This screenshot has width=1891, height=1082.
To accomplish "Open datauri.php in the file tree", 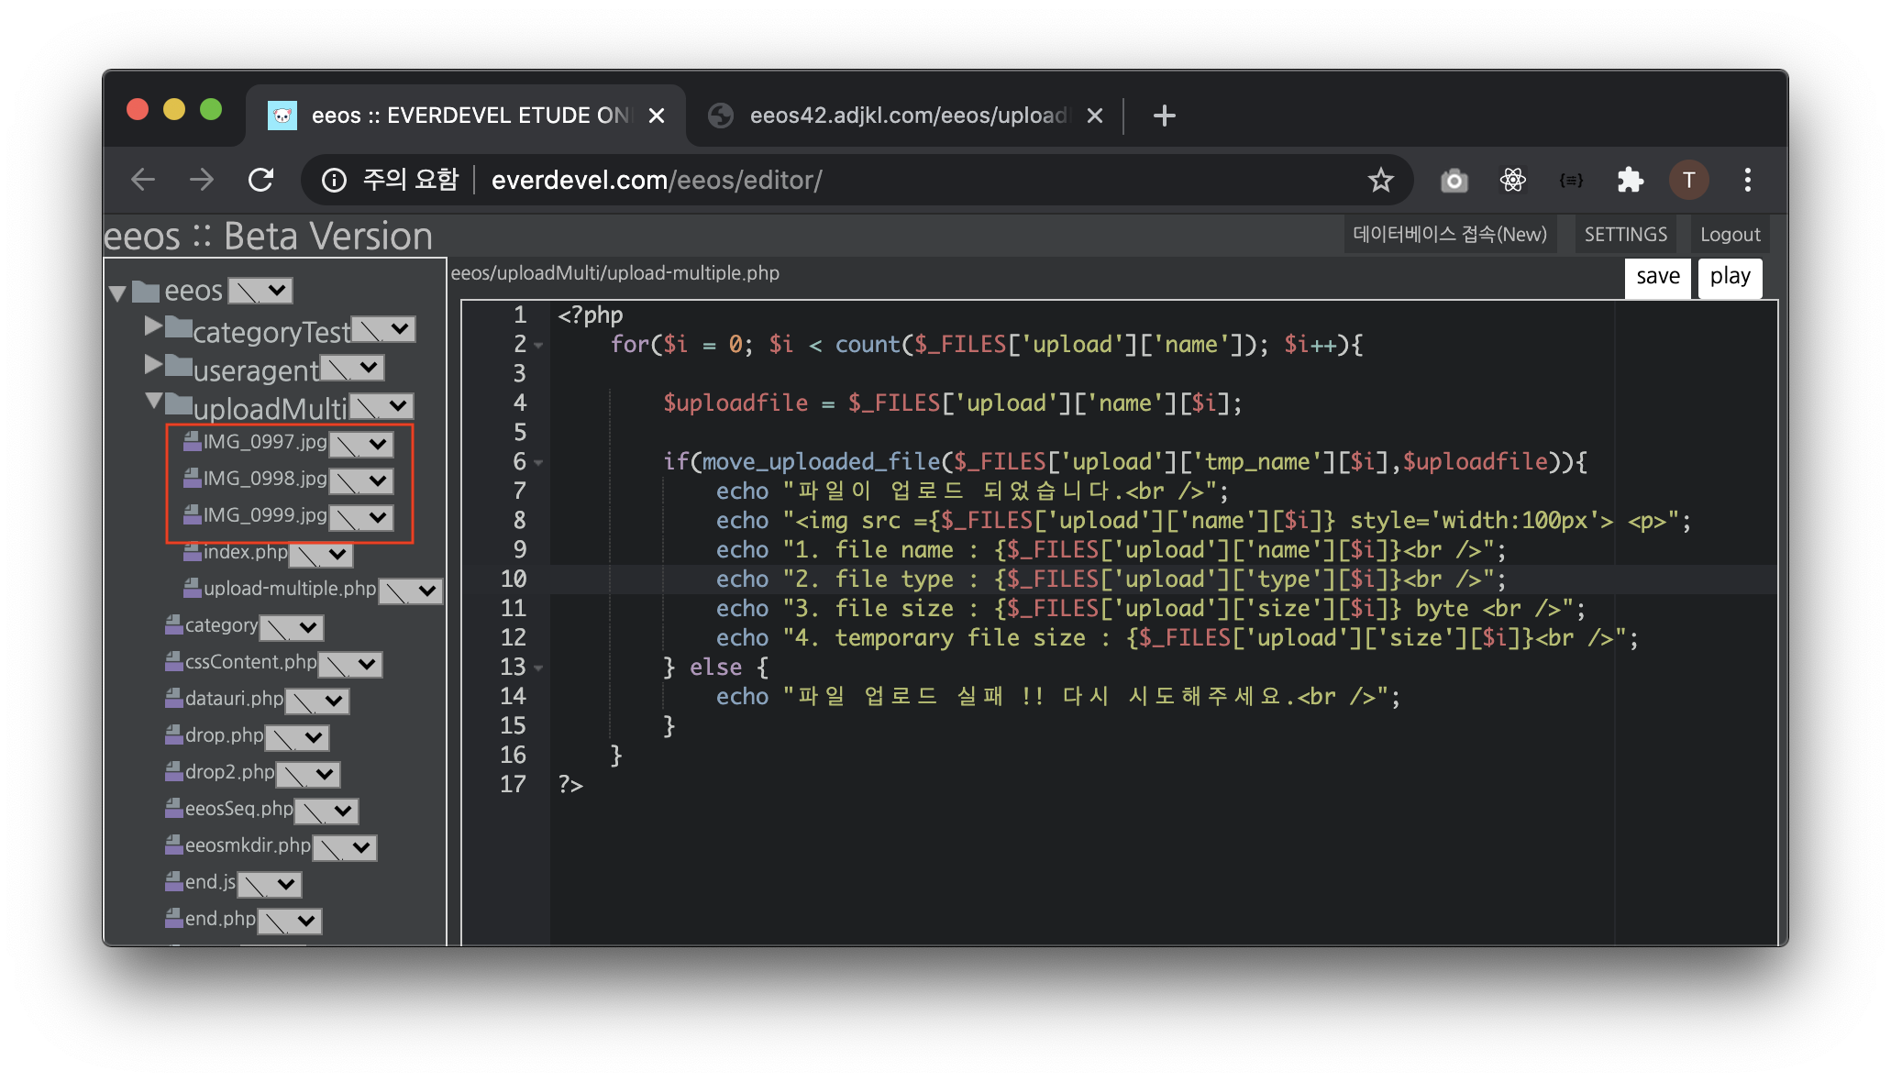I will coord(235,699).
